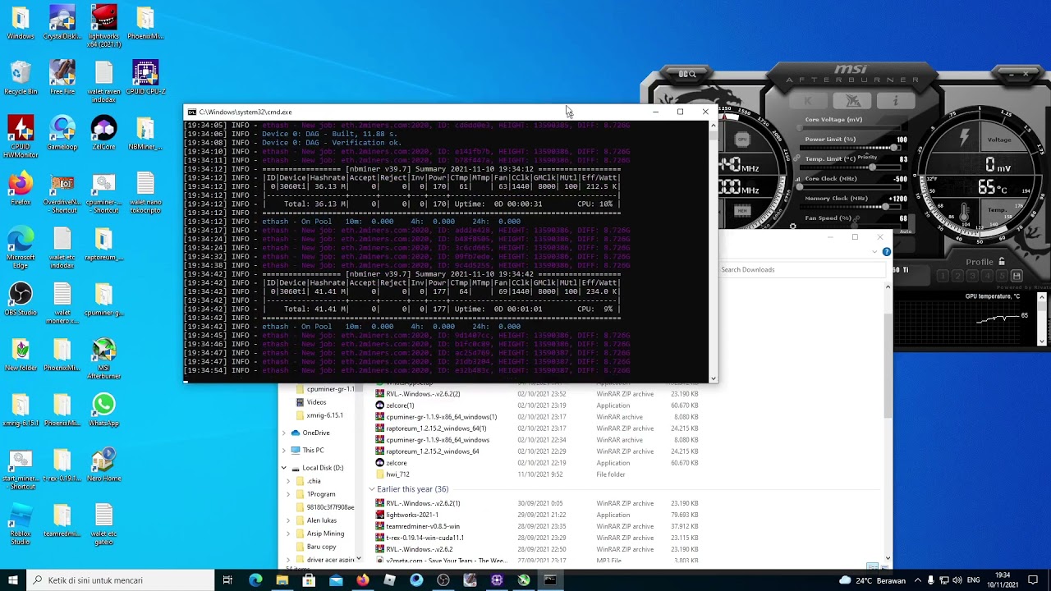Viewport: 1051px width, 591px height.
Task: Open the CPUID CPU-Z desktop icon
Action: 145,78
